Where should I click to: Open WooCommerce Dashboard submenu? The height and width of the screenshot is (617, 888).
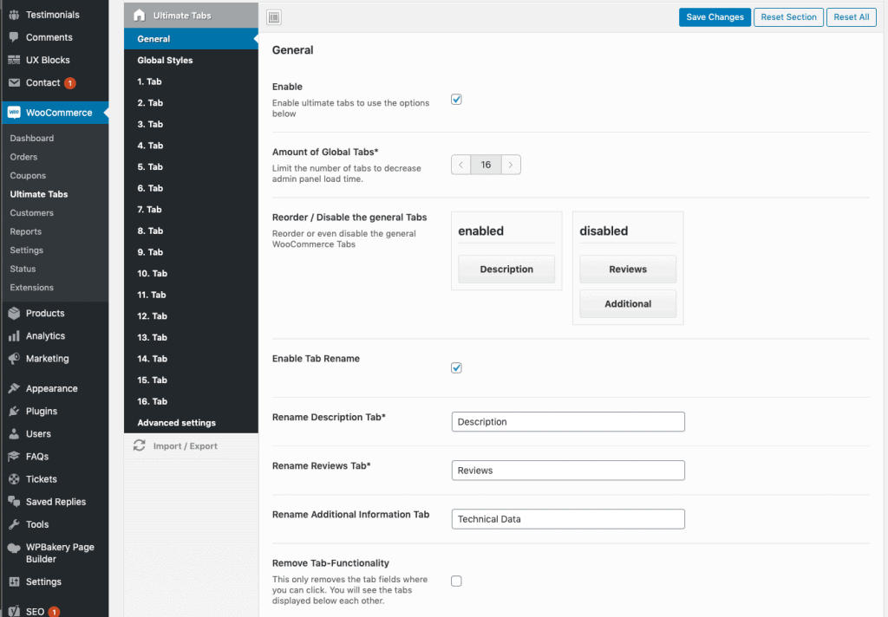coord(32,138)
